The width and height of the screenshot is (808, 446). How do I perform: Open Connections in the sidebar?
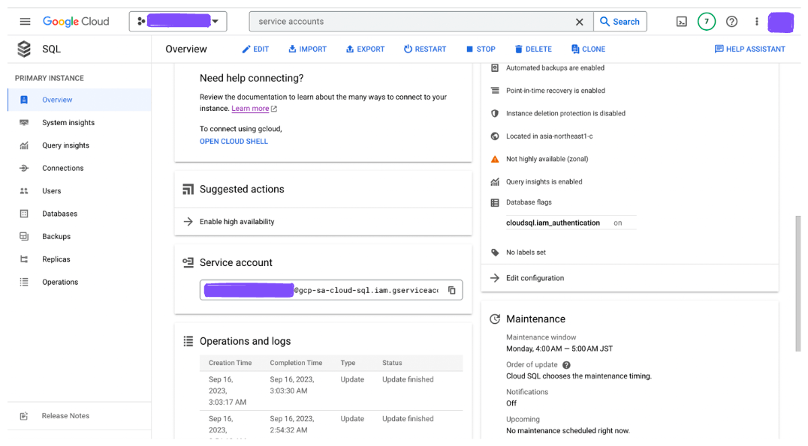click(x=80, y=168)
